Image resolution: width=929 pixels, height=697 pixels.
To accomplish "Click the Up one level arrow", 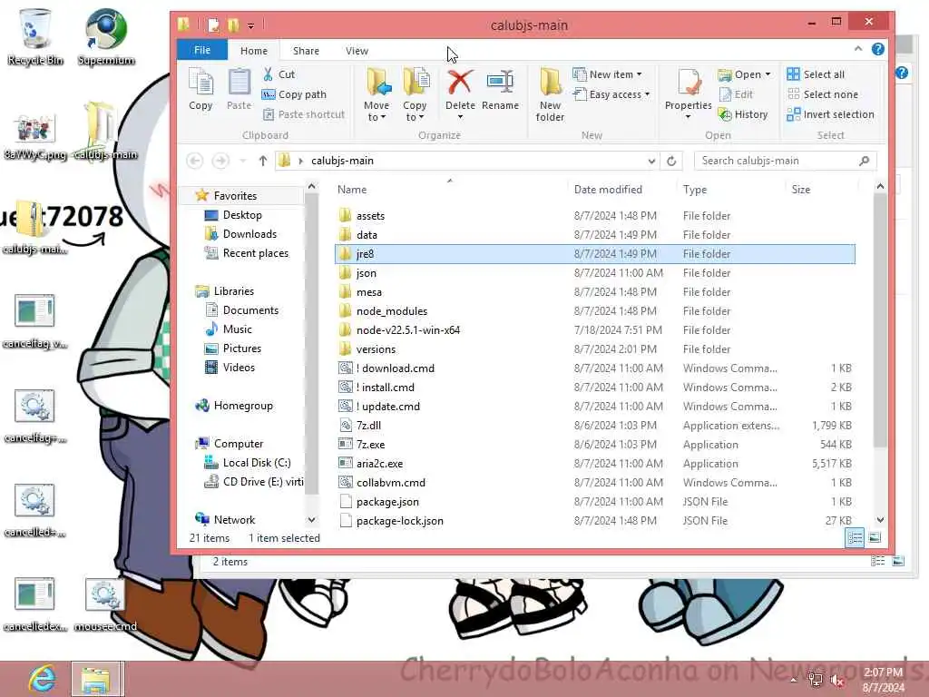I will tap(263, 161).
